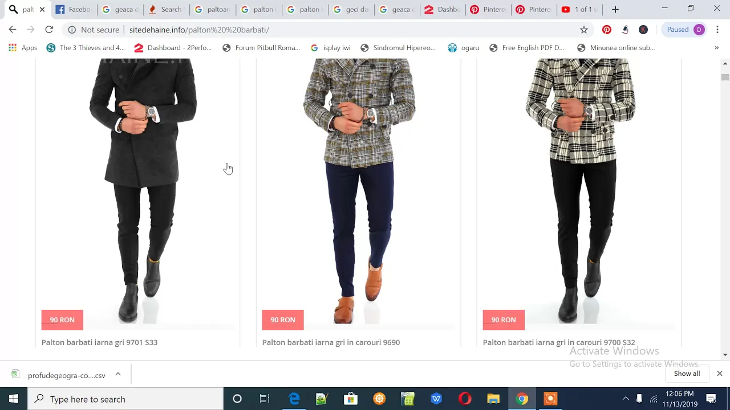
Task: Open the Forum Pitbull Roma... bookmark
Action: point(261,48)
